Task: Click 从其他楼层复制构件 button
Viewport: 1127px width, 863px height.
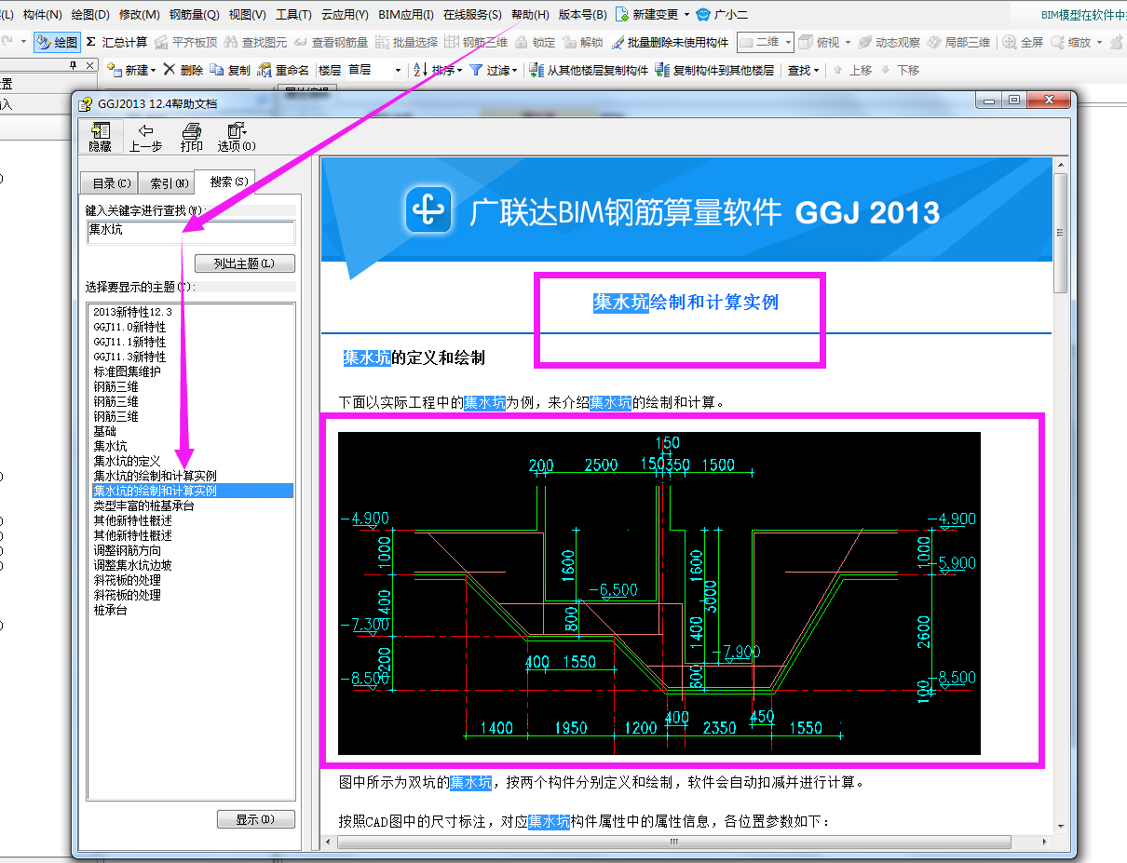Action: point(588,70)
